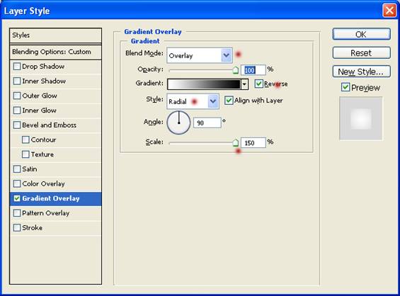The width and height of the screenshot is (400, 296).
Task: Toggle Align with Layer checkbox
Action: [x=229, y=101]
